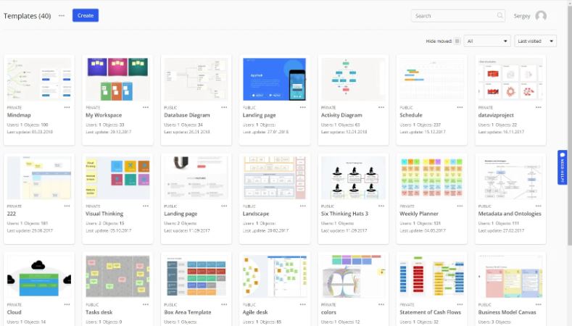Open more options for Schedule card

[x=460, y=107]
